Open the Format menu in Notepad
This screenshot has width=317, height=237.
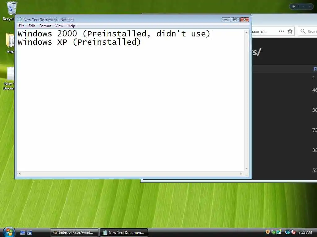[x=45, y=26]
